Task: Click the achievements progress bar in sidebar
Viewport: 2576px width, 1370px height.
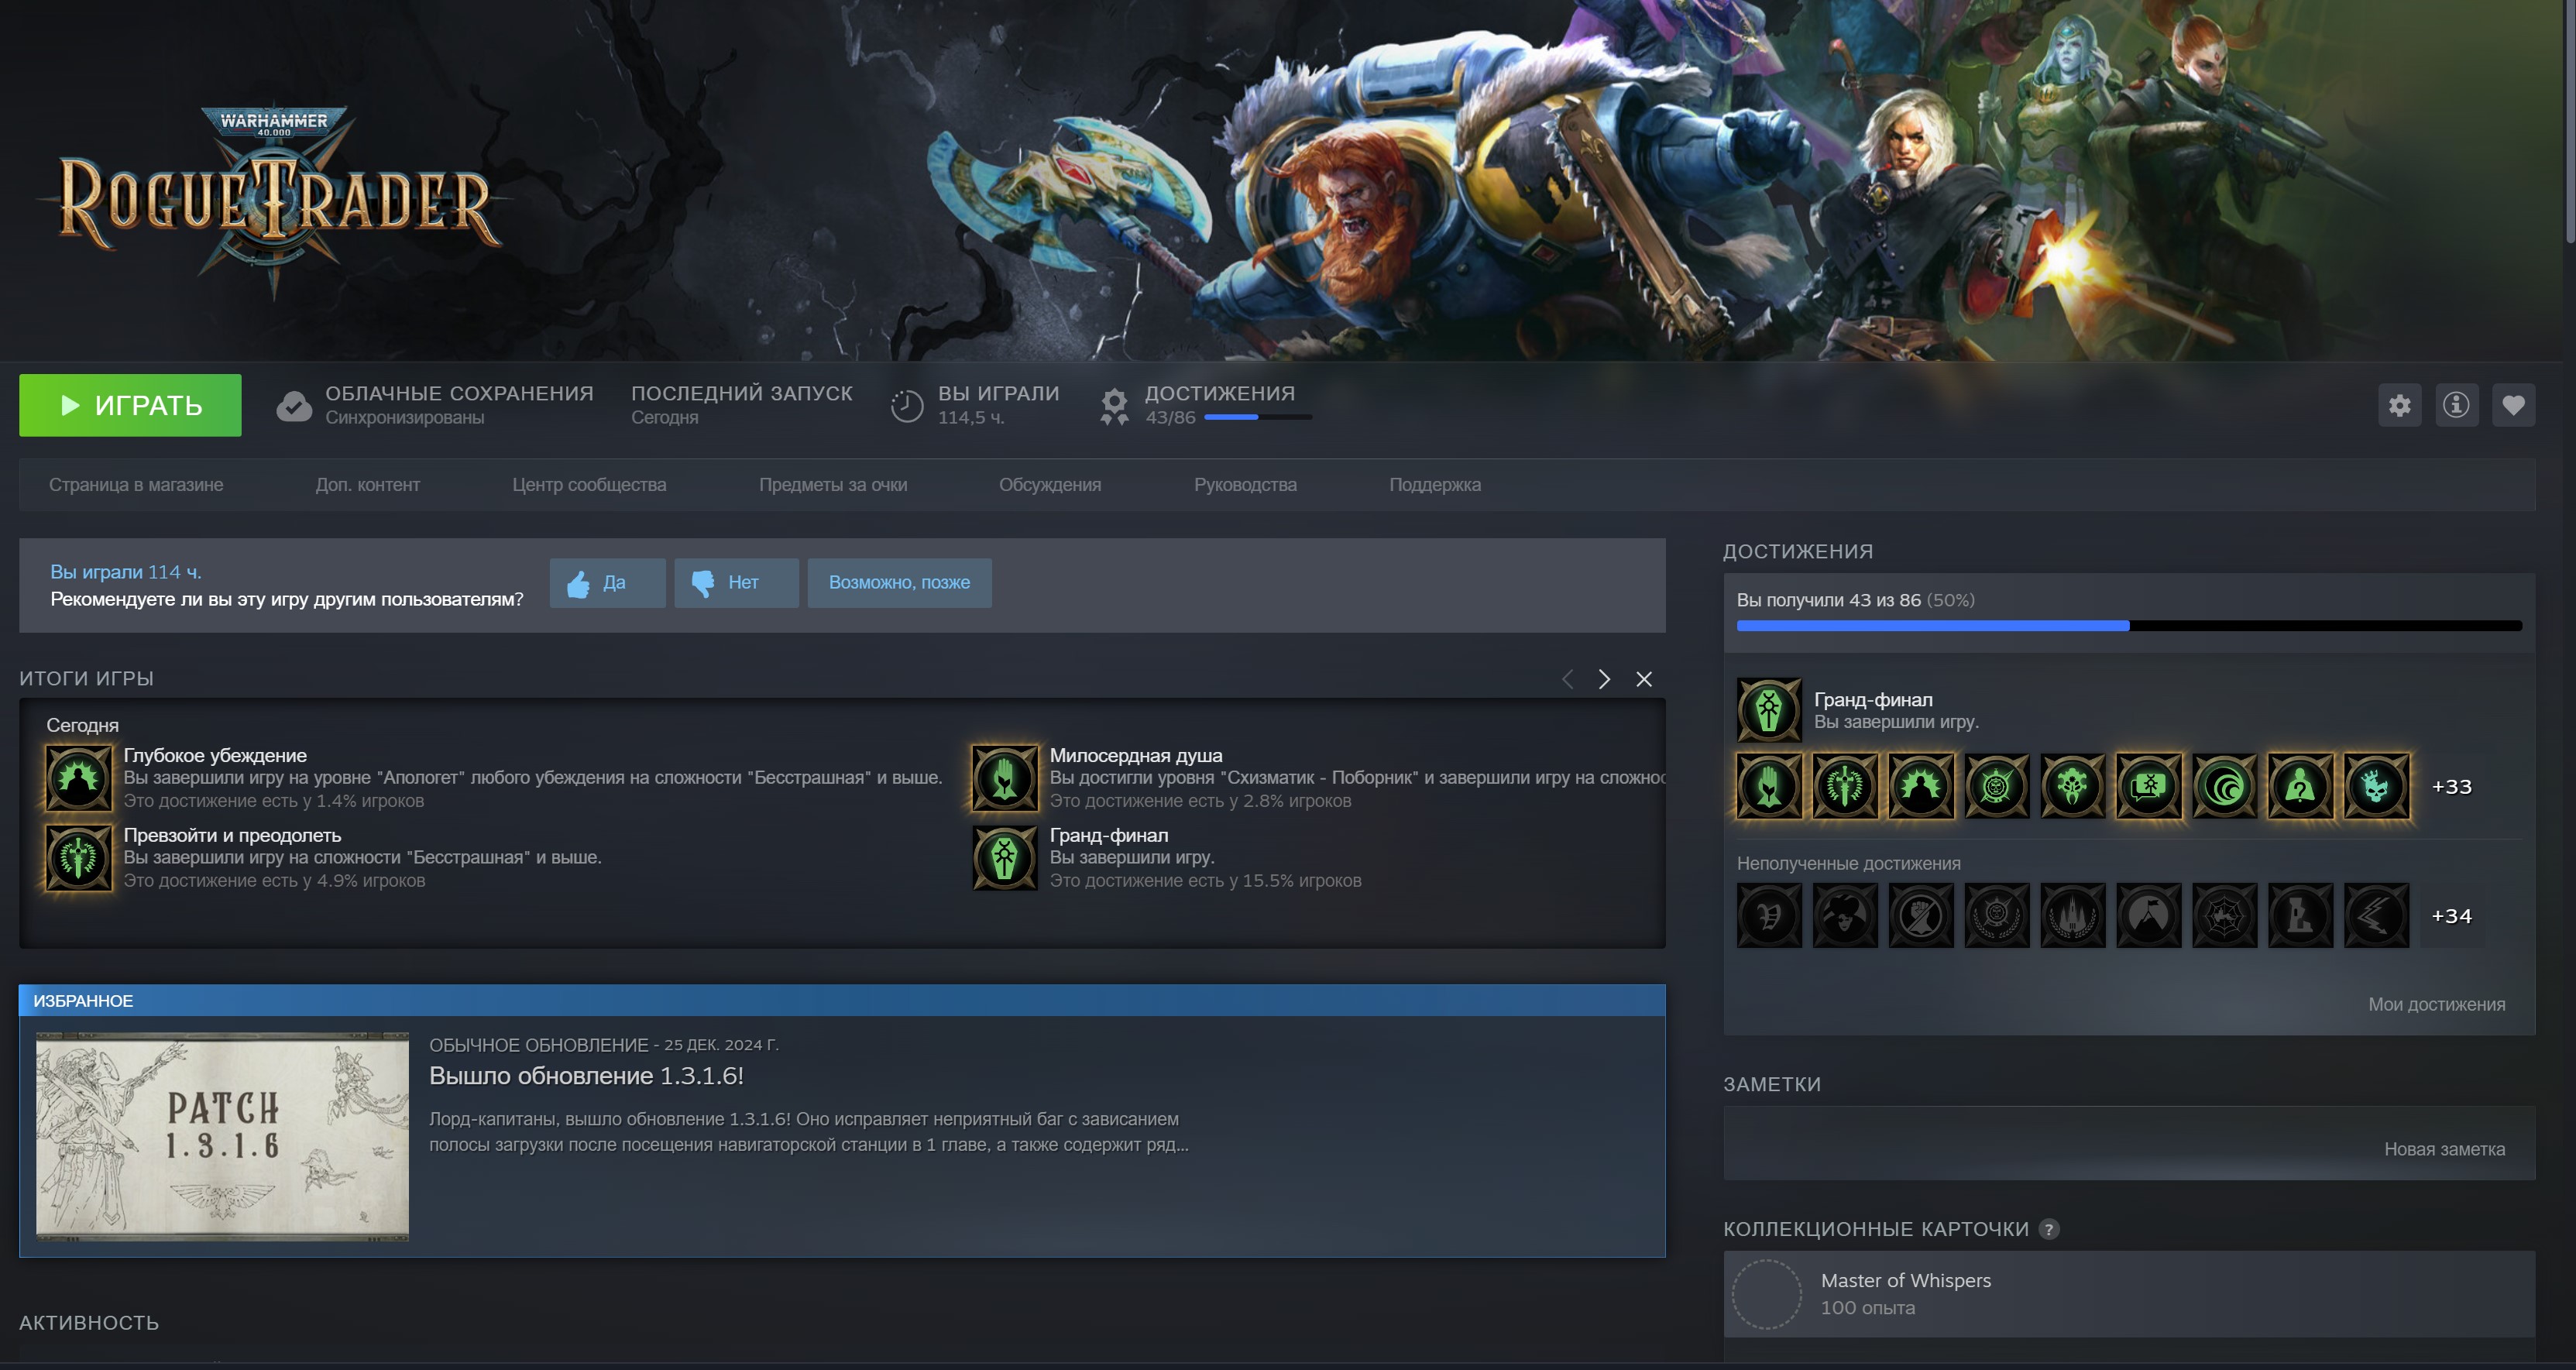Action: point(2128,626)
